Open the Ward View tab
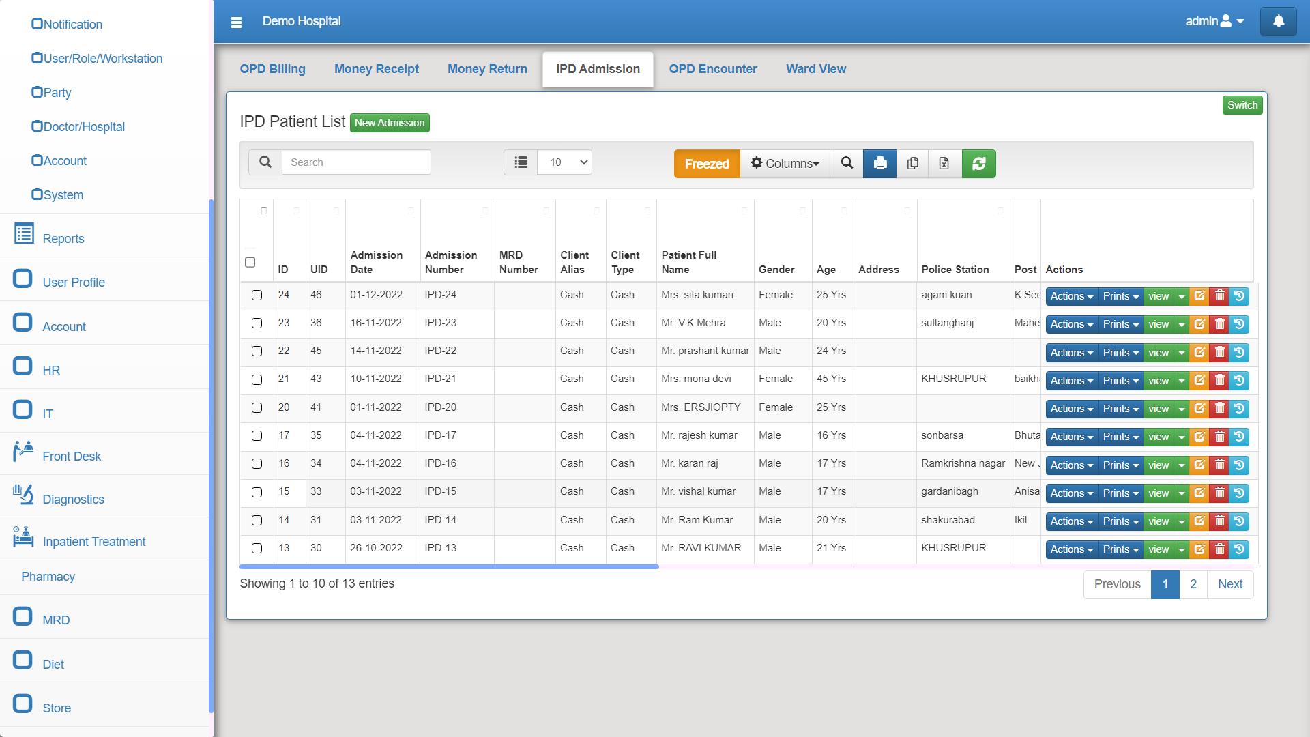The image size is (1310, 737). point(816,69)
